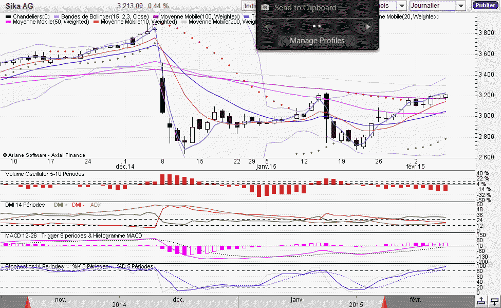The height and width of the screenshot is (308, 501).
Task: Click the 3 800 price axis label
Action: pos(486,33)
